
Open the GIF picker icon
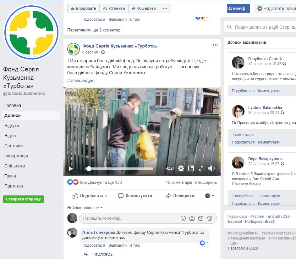point(201,218)
